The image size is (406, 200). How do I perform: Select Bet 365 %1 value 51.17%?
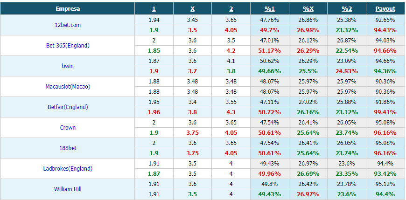pos(269,51)
